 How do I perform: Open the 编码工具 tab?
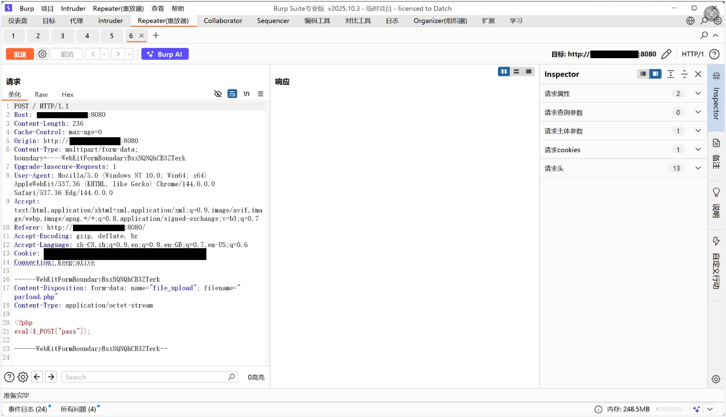(x=317, y=21)
